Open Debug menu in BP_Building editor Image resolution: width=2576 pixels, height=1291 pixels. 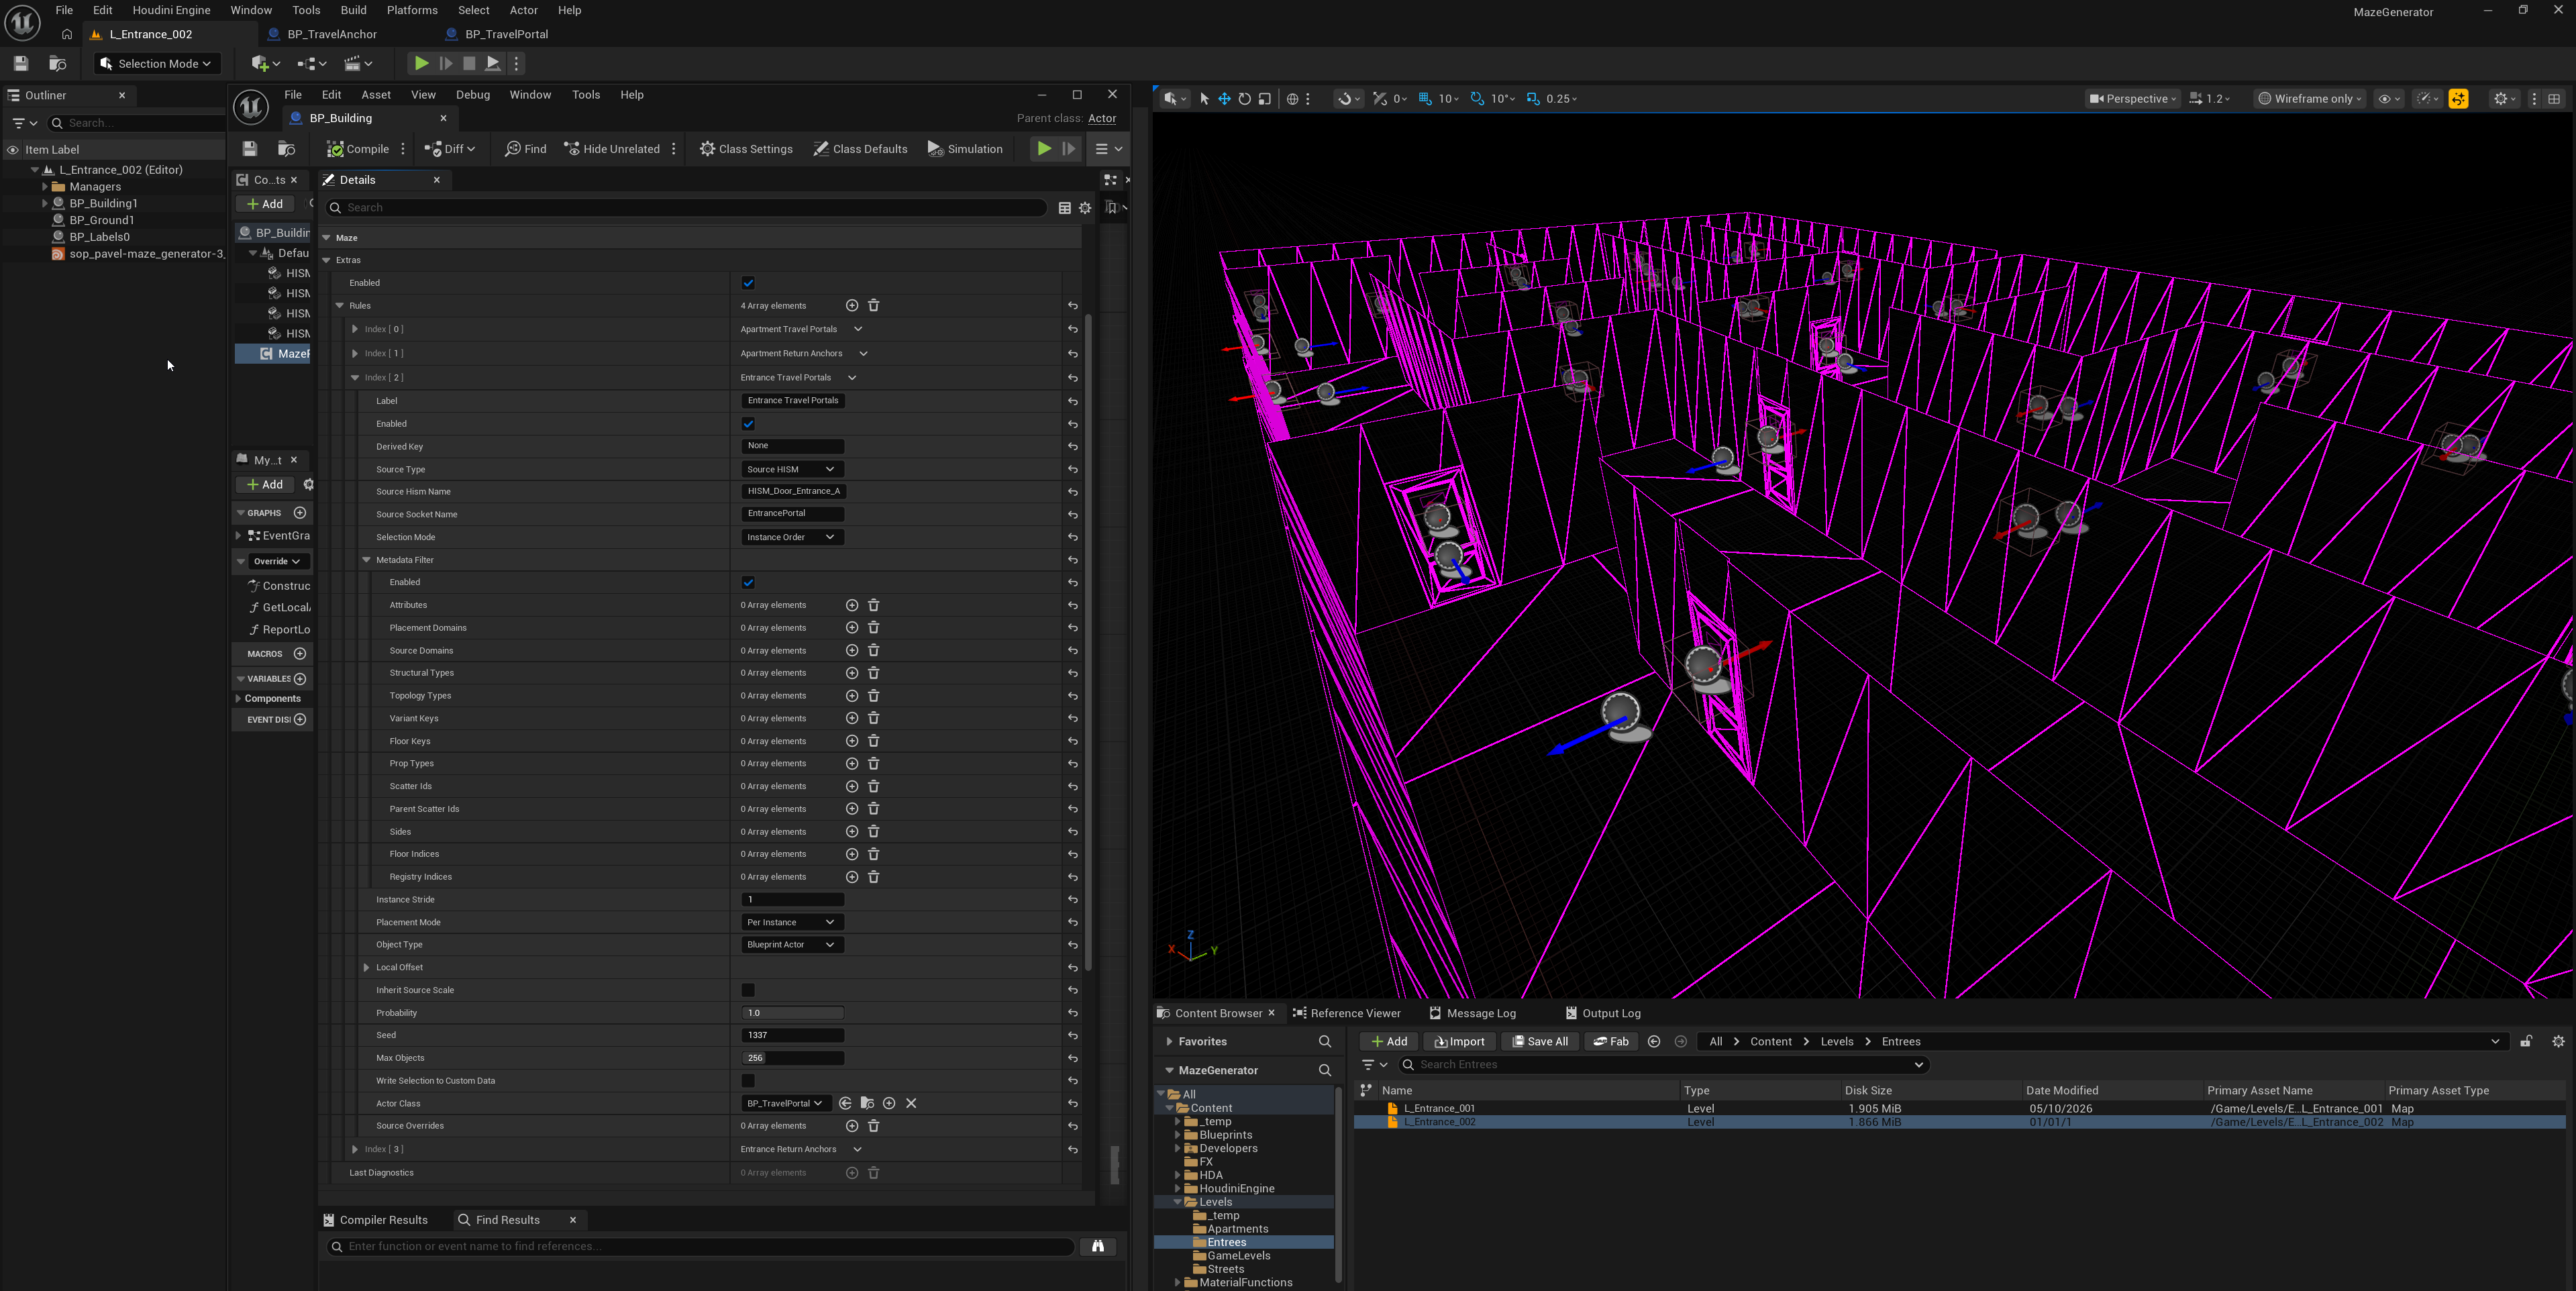(x=473, y=95)
